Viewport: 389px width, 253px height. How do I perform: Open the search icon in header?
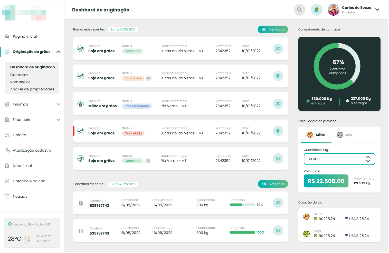click(x=299, y=10)
